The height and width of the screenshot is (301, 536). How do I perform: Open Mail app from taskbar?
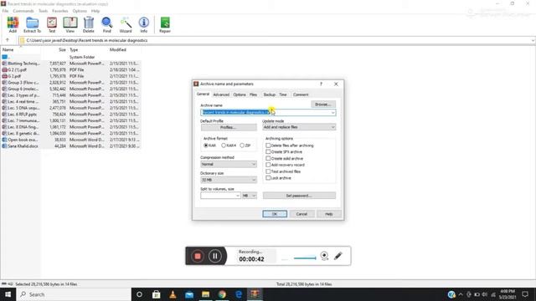point(189,294)
